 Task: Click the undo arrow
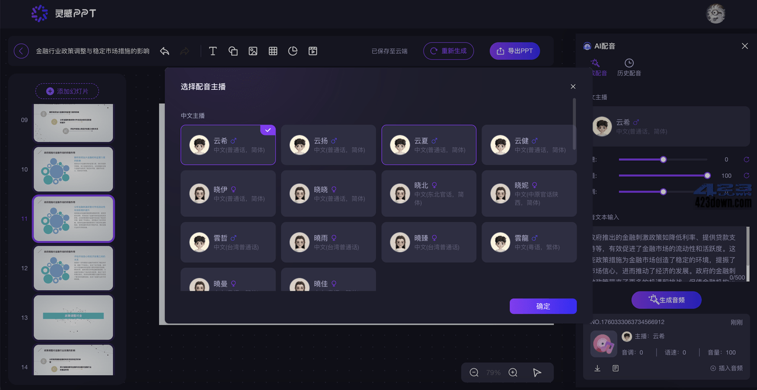pos(164,51)
